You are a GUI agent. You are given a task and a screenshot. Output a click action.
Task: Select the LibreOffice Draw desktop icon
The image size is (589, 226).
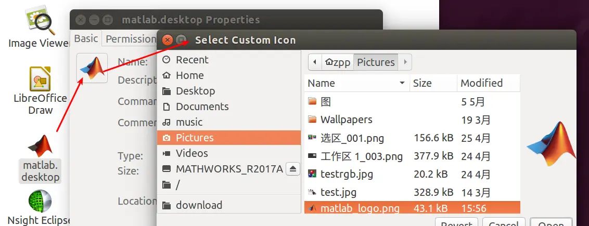(x=40, y=91)
